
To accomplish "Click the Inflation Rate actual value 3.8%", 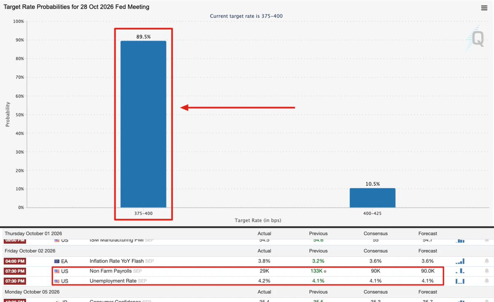I will pyautogui.click(x=264, y=261).
